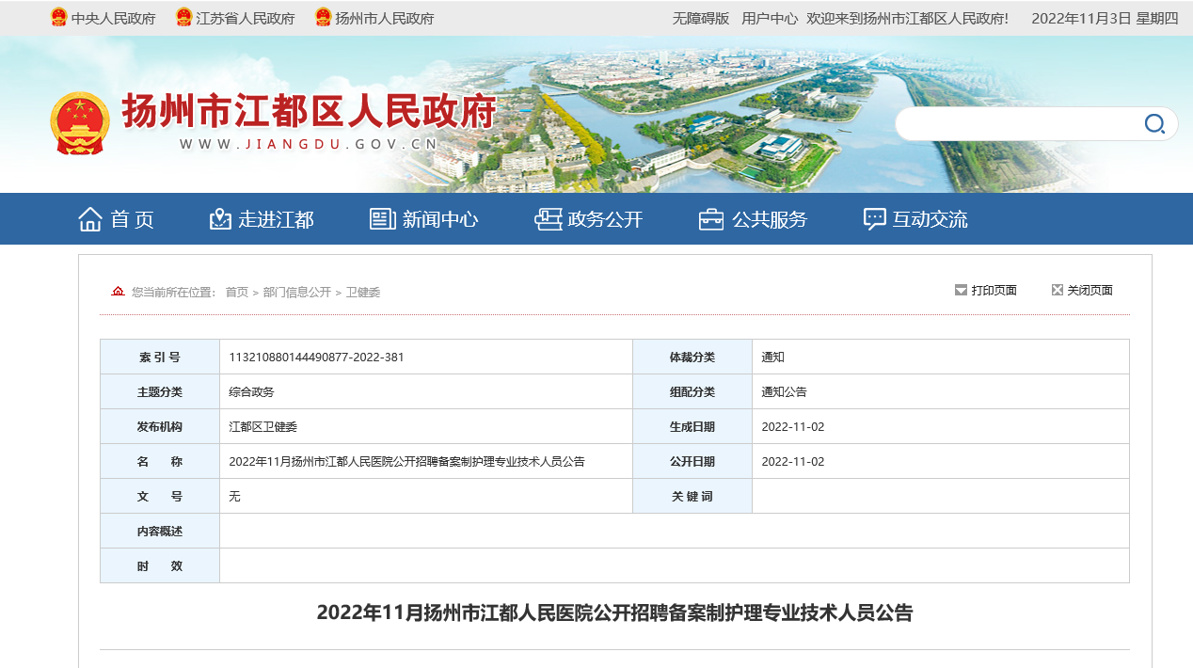
Task: Visit 扬州市人民政府 link
Action: 384,18
